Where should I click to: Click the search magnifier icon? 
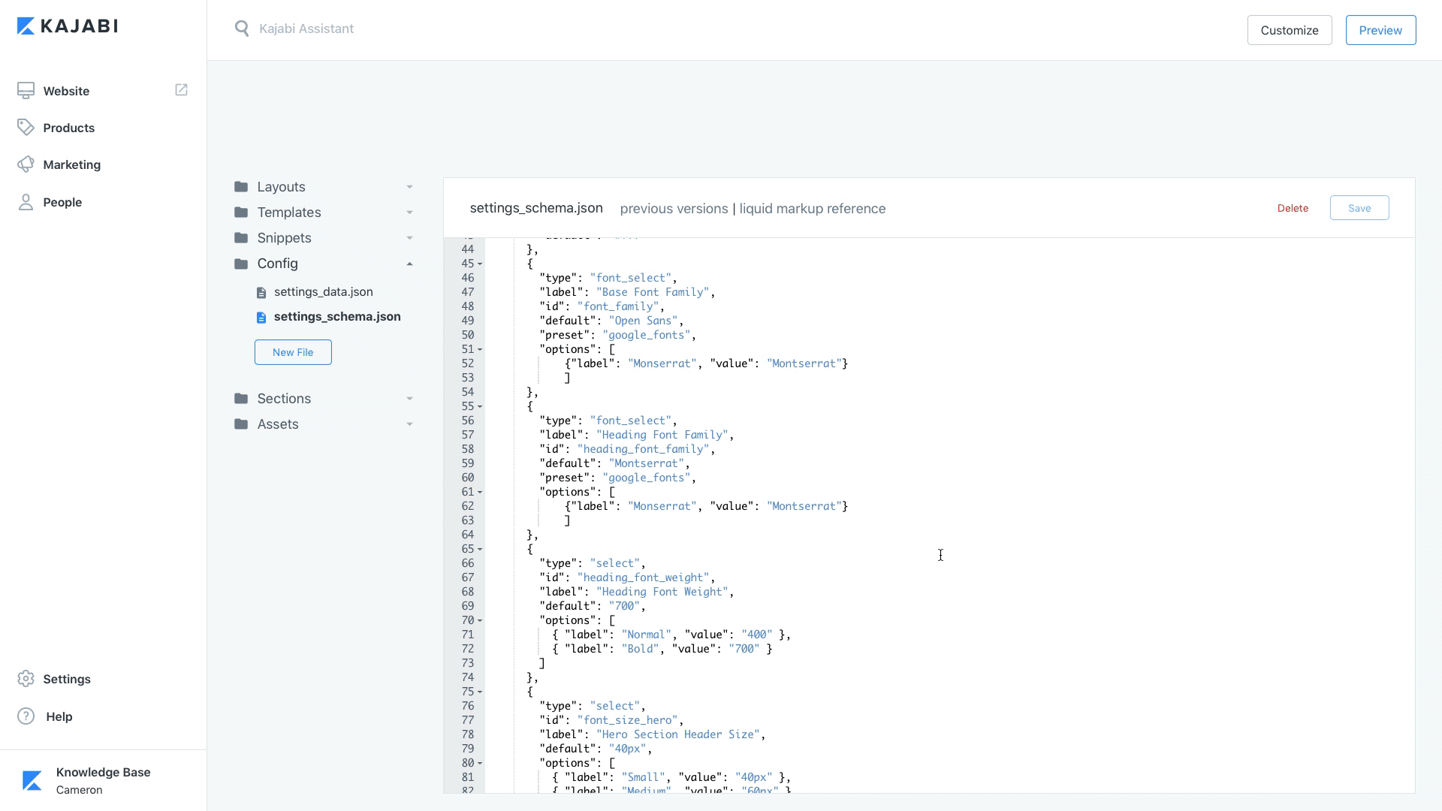pyautogui.click(x=241, y=29)
